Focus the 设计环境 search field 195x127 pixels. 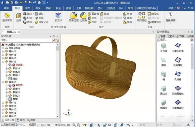click(x=26, y=40)
